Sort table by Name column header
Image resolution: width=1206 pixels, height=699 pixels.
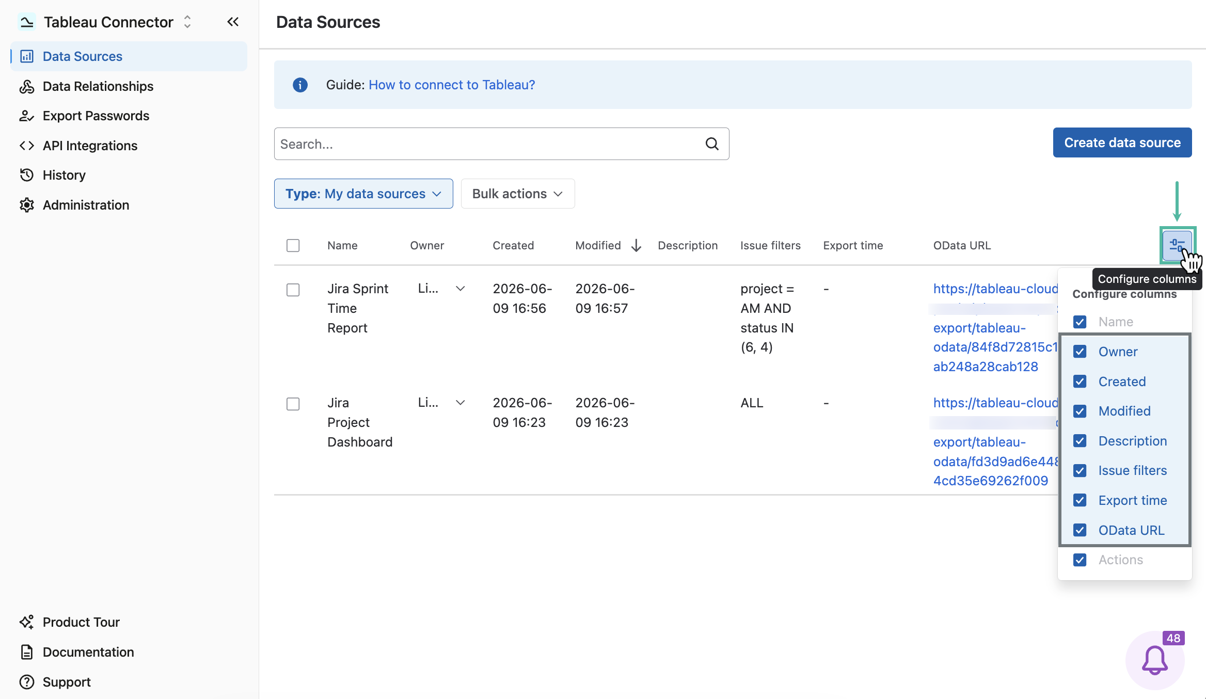pyautogui.click(x=342, y=245)
